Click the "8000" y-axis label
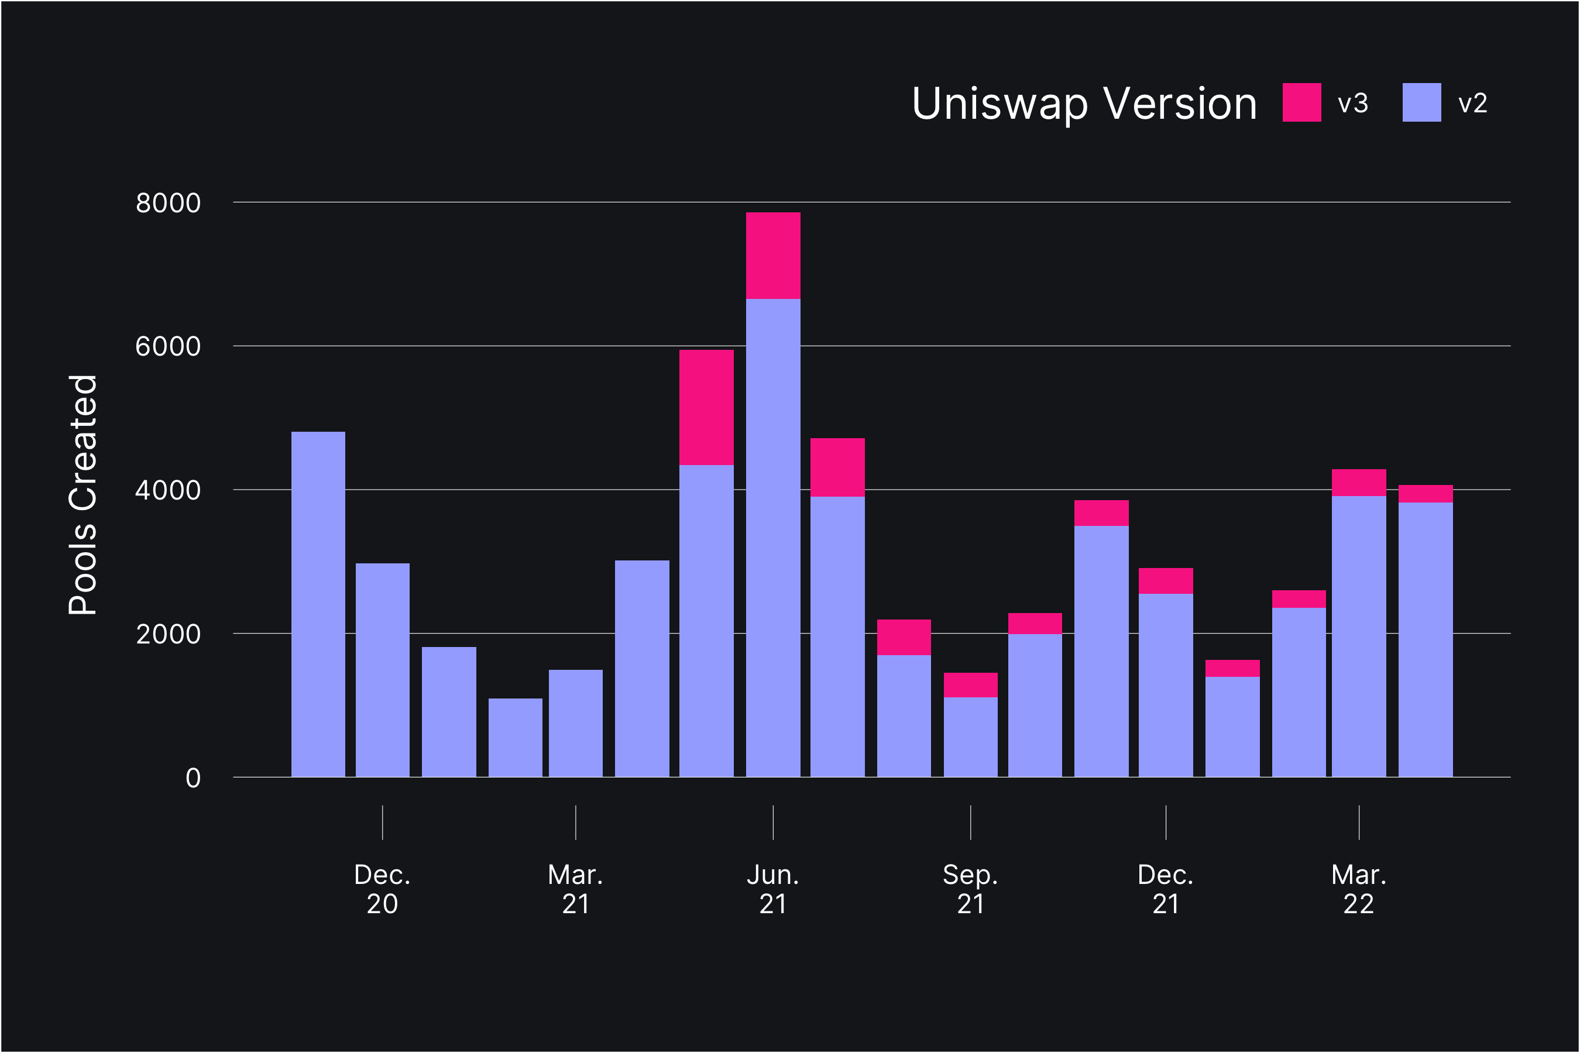The height and width of the screenshot is (1053, 1580). [168, 203]
